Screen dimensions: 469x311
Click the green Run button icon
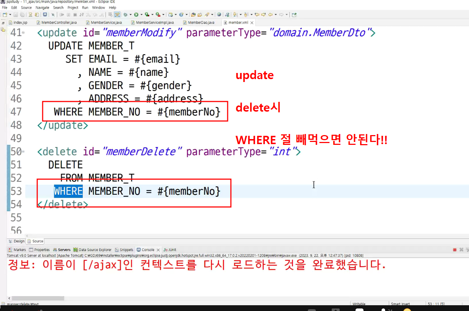click(136, 15)
